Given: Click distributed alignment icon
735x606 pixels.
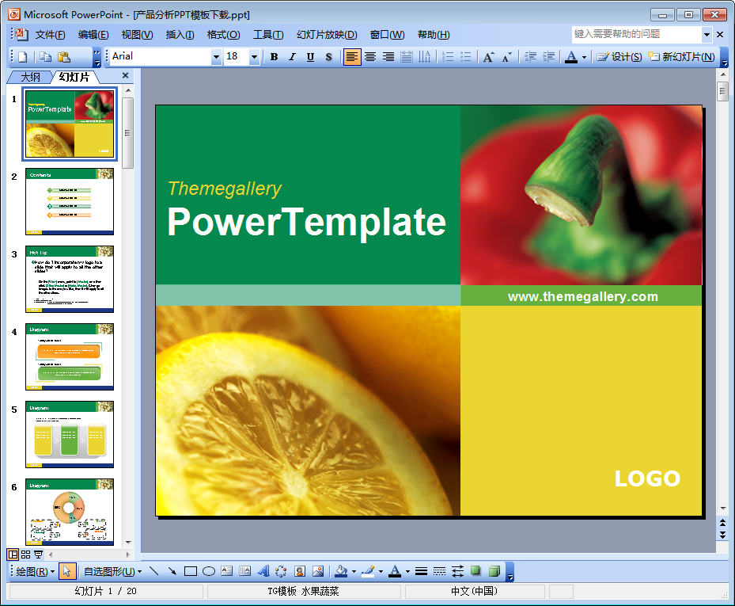Looking at the screenshot, I should (x=407, y=57).
